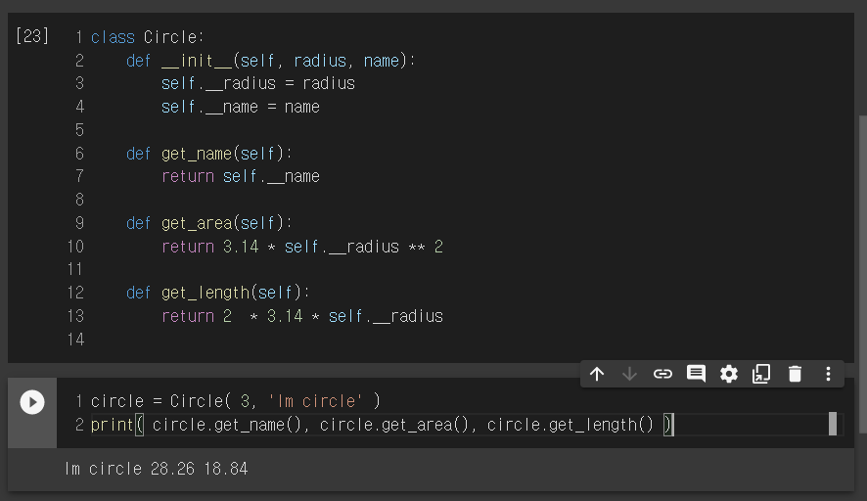Click 'return self.__name' line

[x=240, y=176]
